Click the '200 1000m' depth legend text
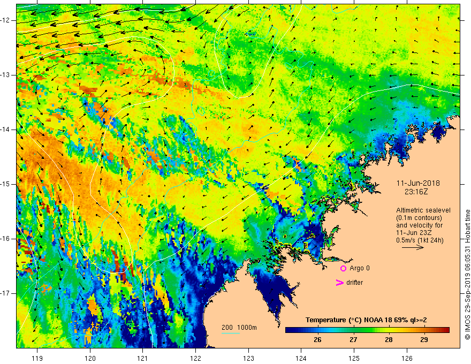This screenshot has height=364, width=471. pos(239,328)
